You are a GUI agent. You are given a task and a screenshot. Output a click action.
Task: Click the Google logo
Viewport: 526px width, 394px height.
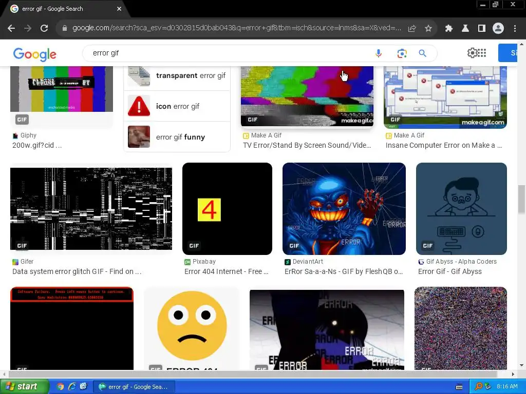(35, 54)
